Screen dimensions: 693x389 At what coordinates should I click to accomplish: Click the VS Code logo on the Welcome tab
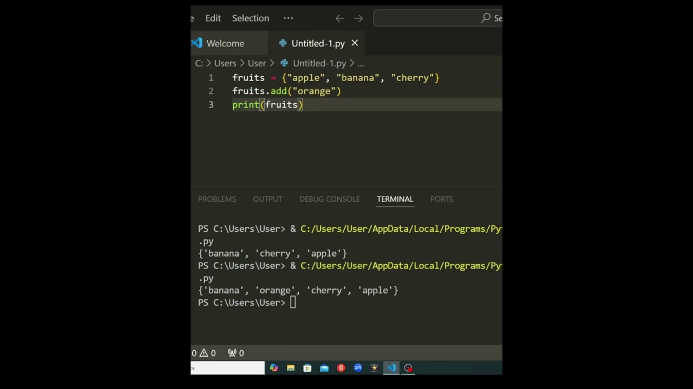(x=197, y=43)
